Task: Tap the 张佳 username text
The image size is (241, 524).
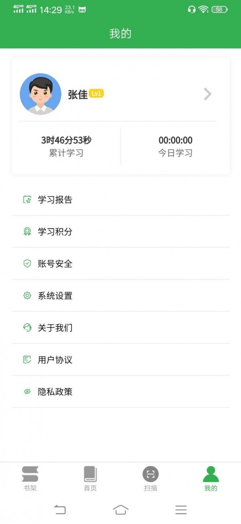Action: click(78, 95)
